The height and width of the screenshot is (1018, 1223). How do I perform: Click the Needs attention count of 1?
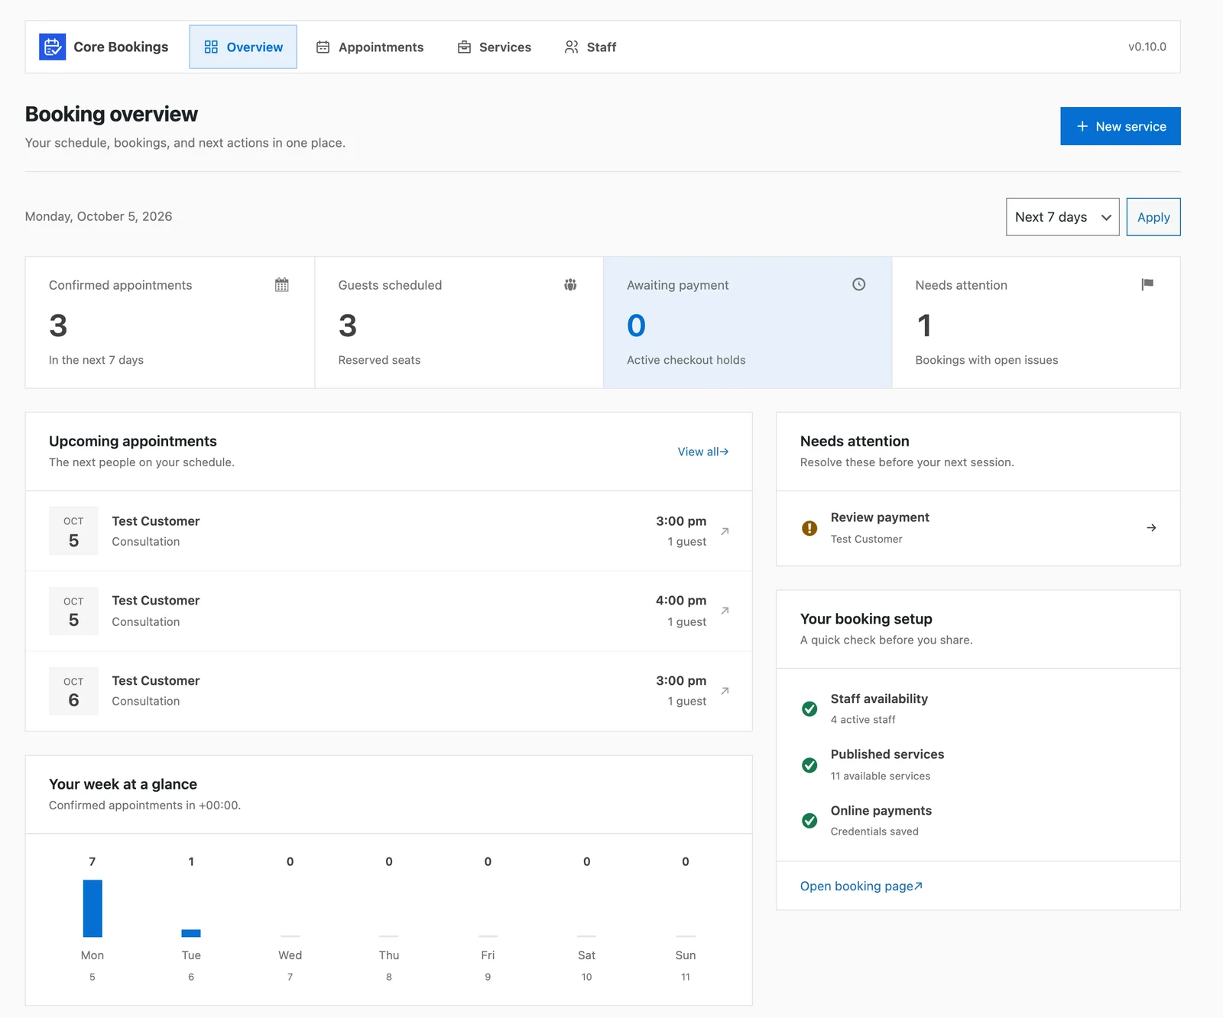[924, 326]
